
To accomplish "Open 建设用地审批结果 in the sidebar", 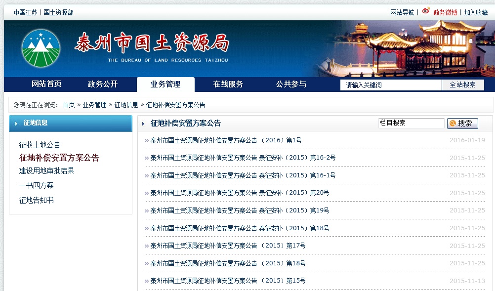I will click(x=46, y=170).
